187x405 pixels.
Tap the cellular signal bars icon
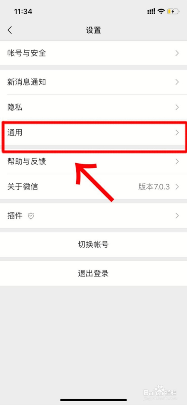tap(151, 11)
